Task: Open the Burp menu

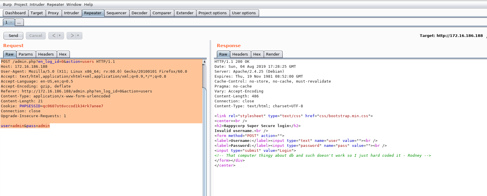Action: click(7, 4)
